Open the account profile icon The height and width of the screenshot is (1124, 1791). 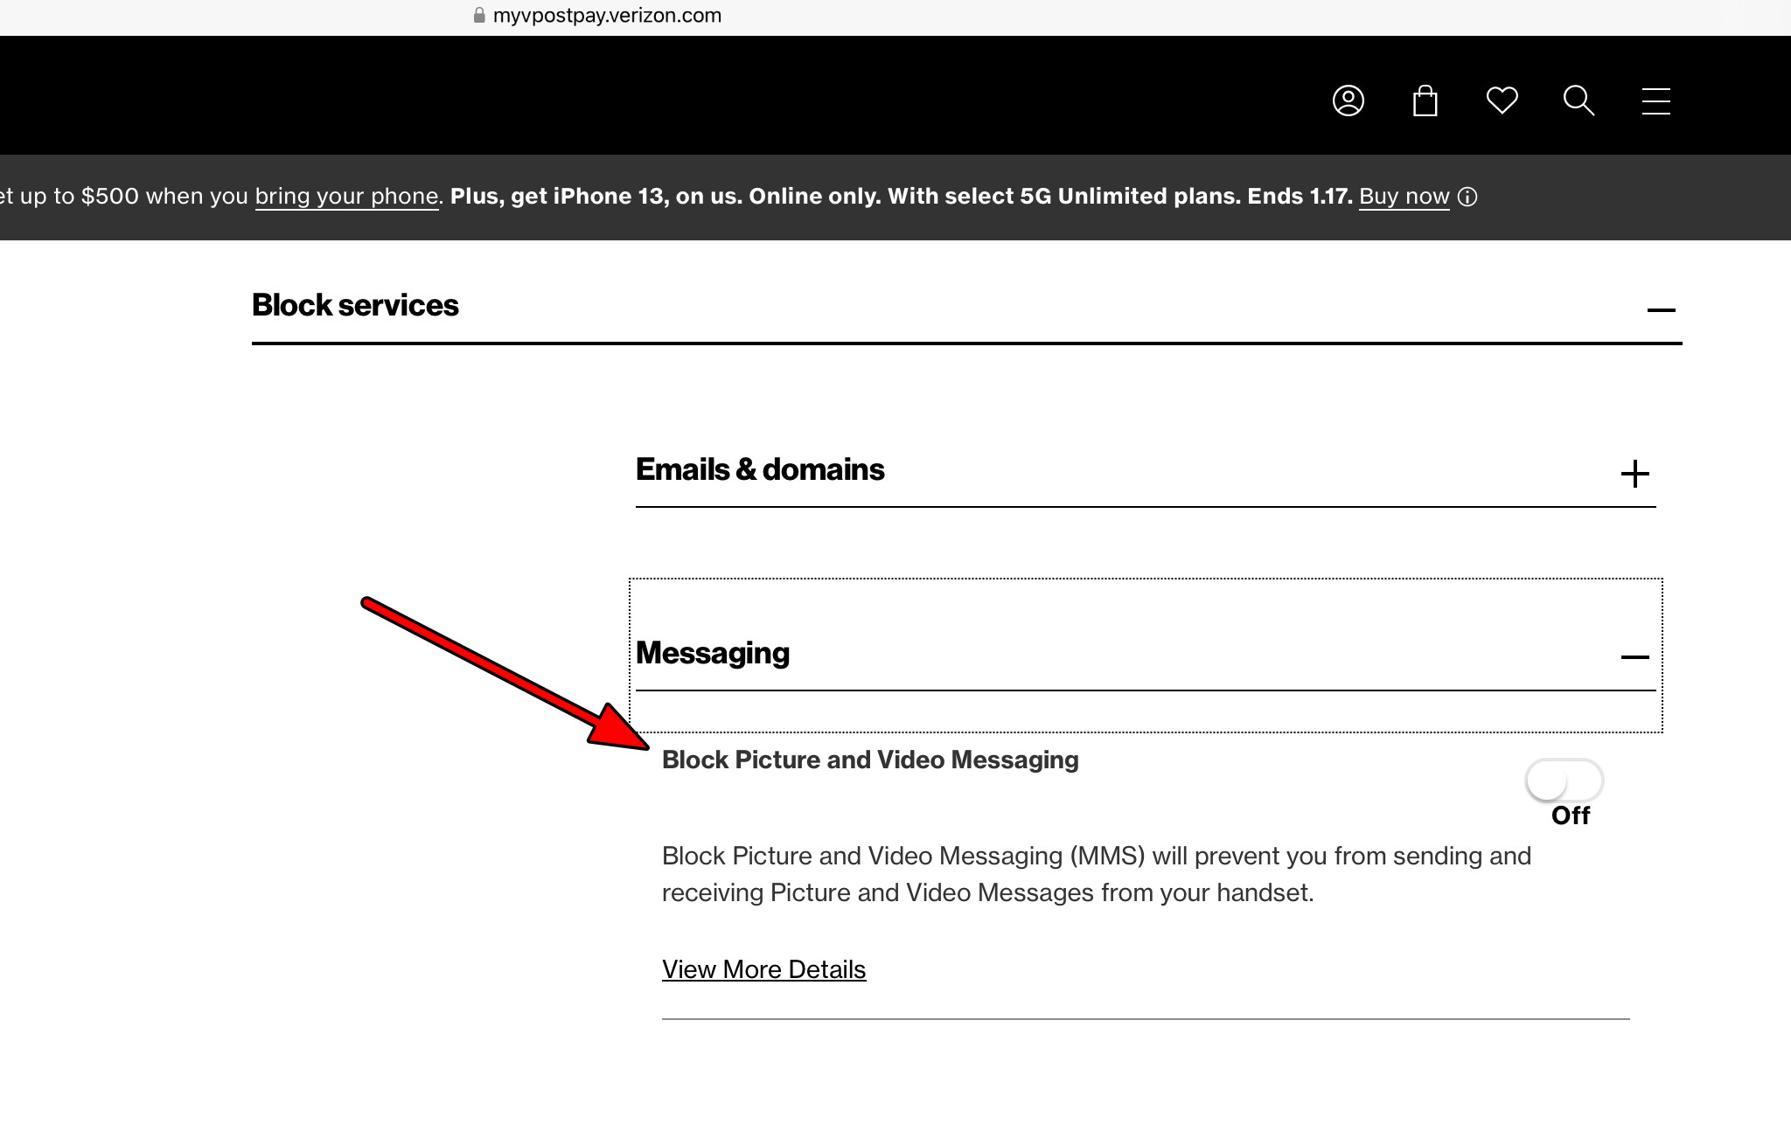pos(1348,101)
